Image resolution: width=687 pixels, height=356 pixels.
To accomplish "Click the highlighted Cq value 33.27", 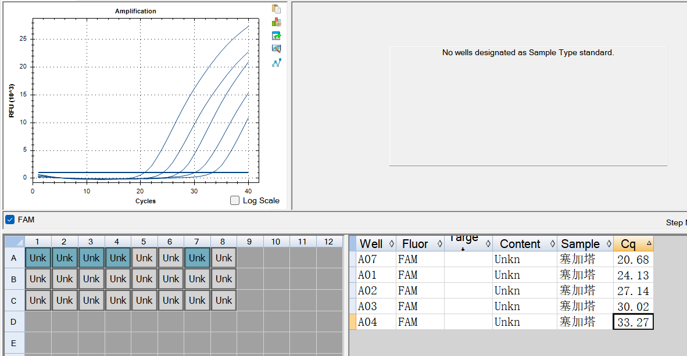I will [633, 322].
